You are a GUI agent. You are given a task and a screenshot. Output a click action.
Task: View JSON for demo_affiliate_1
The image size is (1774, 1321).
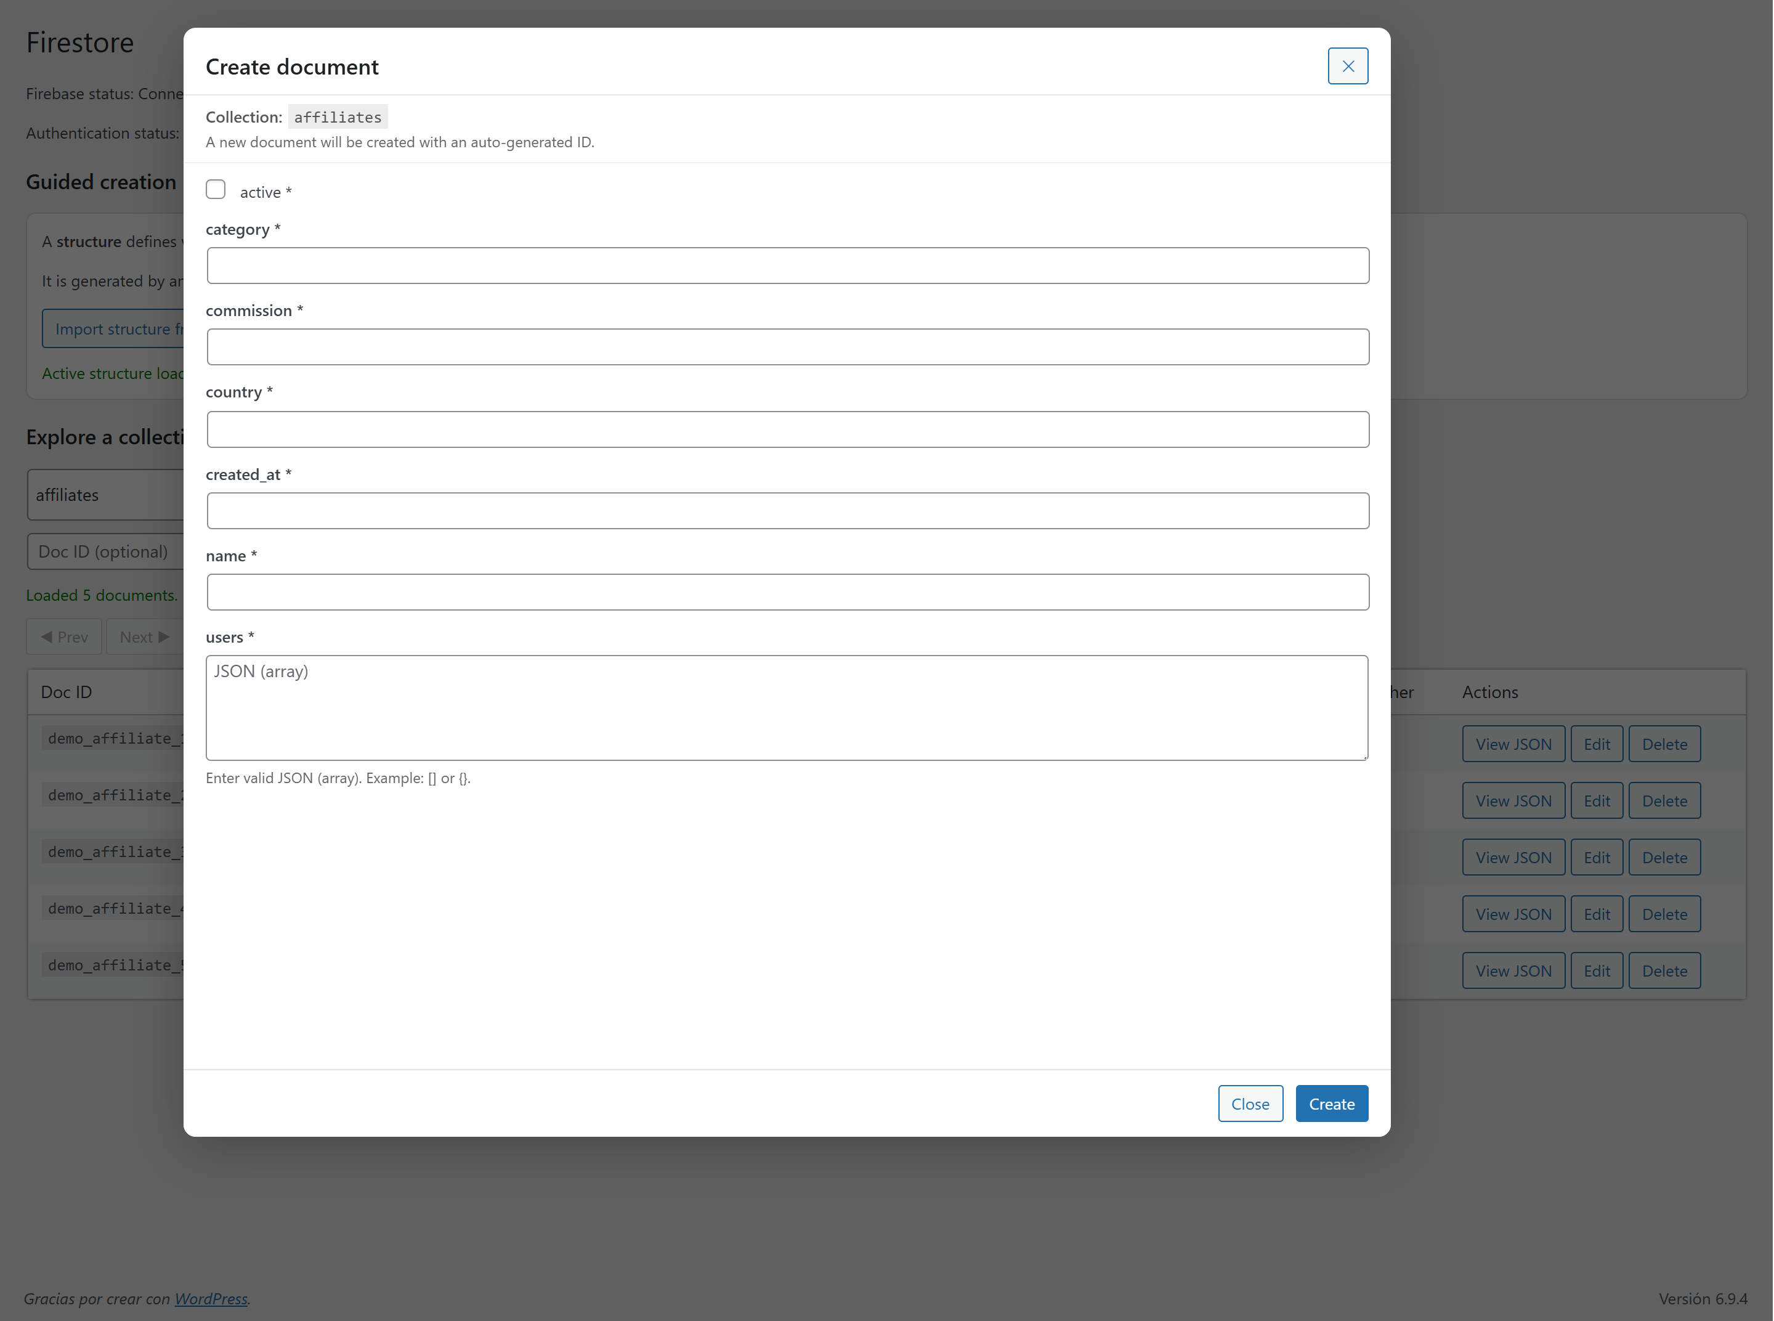tap(1513, 743)
